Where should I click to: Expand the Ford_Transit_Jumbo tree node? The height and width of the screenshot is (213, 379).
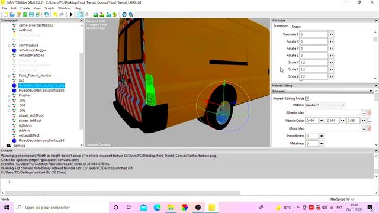9,76
